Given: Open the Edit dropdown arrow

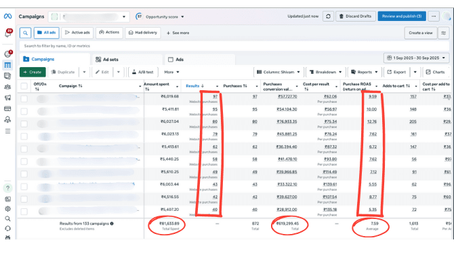Looking at the screenshot, I should coord(118,72).
